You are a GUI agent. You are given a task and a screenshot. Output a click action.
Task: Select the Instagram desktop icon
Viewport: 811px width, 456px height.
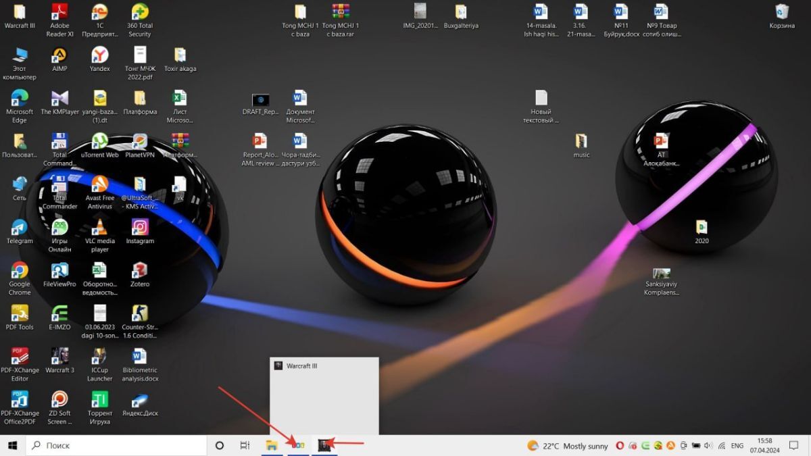[x=140, y=228]
